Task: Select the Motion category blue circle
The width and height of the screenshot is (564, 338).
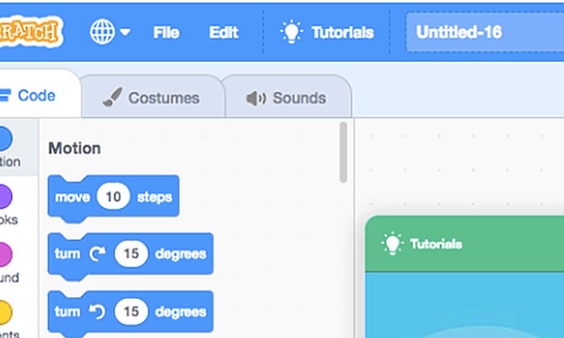Action: coord(5,139)
